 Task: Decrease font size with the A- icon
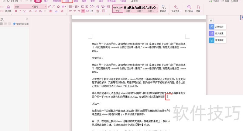[x=54, y=6]
